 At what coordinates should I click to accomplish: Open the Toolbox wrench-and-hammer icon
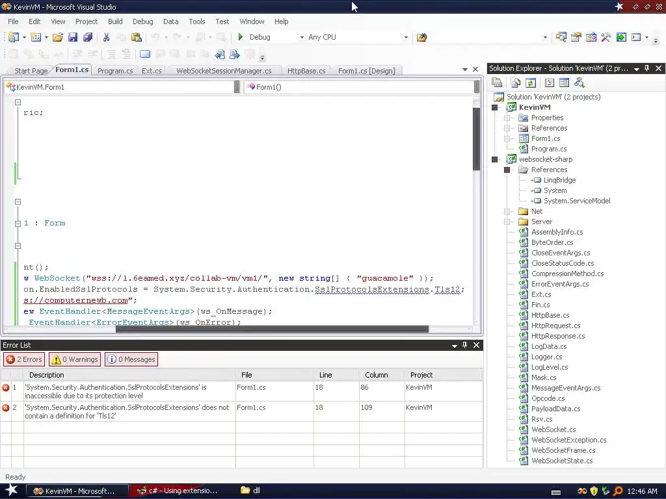[x=606, y=37]
